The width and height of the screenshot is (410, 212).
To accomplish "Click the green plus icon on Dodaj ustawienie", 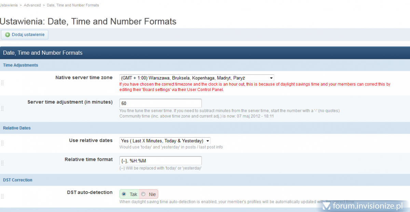I will (8, 35).
